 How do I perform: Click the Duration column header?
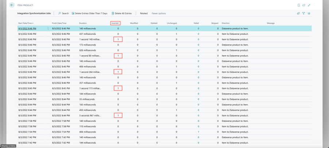pyautogui.click(x=83, y=23)
